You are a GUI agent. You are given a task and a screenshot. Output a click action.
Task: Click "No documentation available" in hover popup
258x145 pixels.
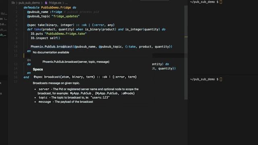point(51,52)
